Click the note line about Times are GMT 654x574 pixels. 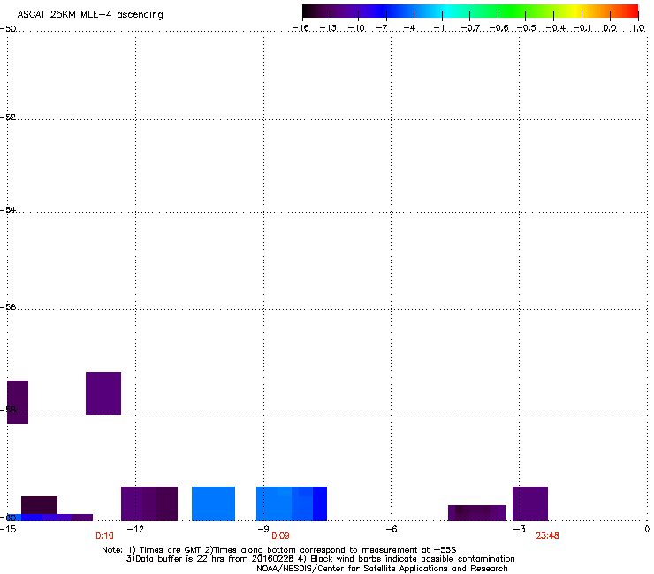tap(279, 550)
